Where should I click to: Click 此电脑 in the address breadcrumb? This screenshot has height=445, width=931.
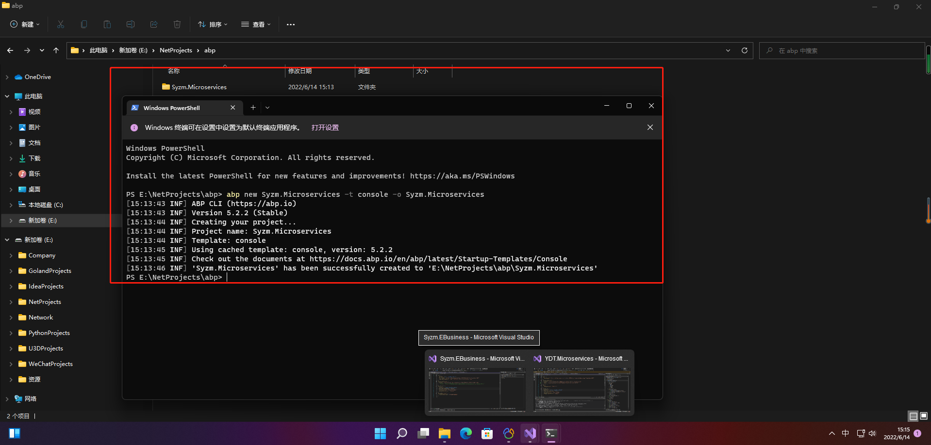tap(99, 50)
